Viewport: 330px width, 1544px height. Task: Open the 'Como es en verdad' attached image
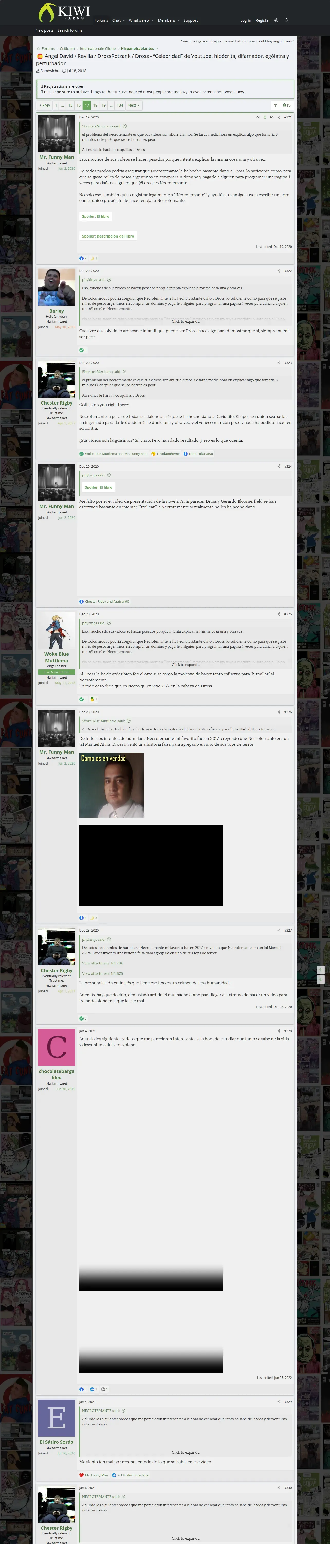(111, 785)
